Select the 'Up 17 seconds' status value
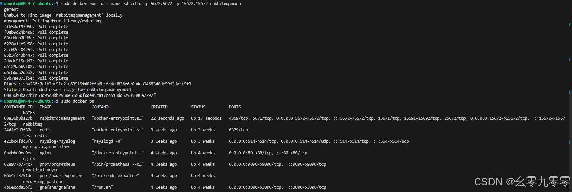 coord(207,118)
